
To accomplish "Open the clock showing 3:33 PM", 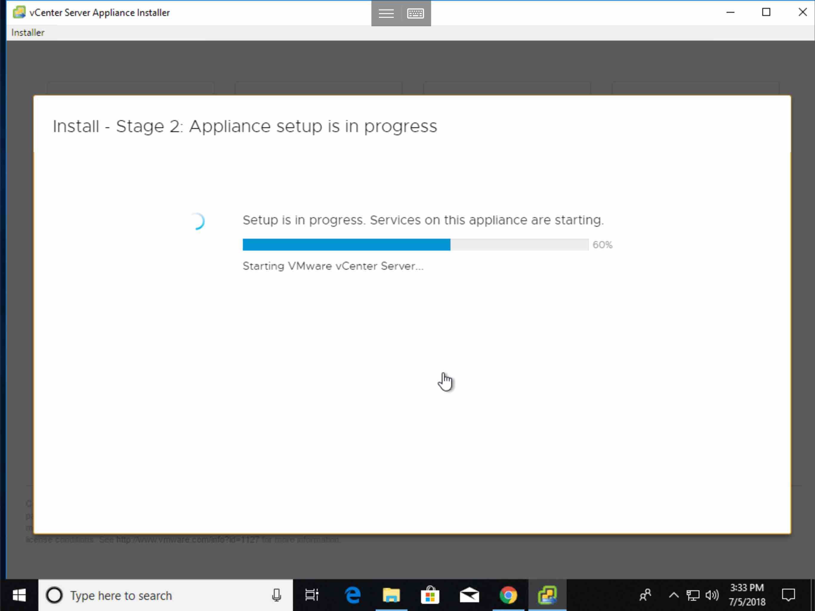I will coord(747,595).
